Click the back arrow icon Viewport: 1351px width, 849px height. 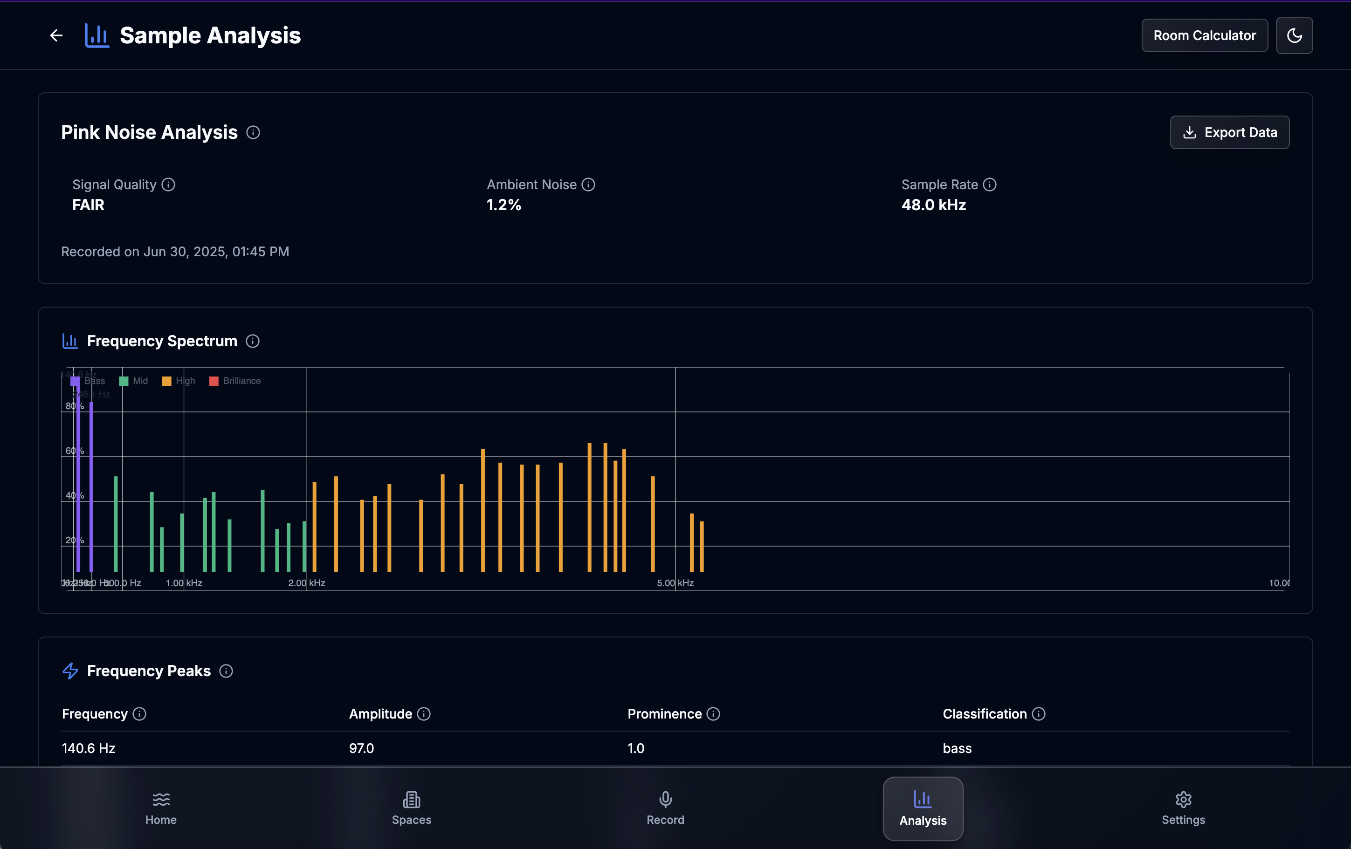[56, 35]
